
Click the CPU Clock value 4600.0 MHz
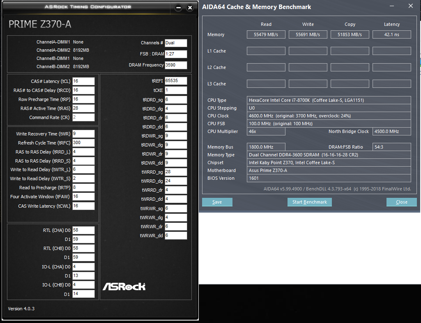pos(329,116)
